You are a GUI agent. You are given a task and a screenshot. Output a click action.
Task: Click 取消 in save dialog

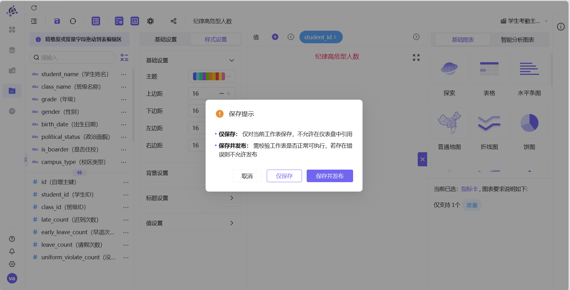(x=247, y=176)
